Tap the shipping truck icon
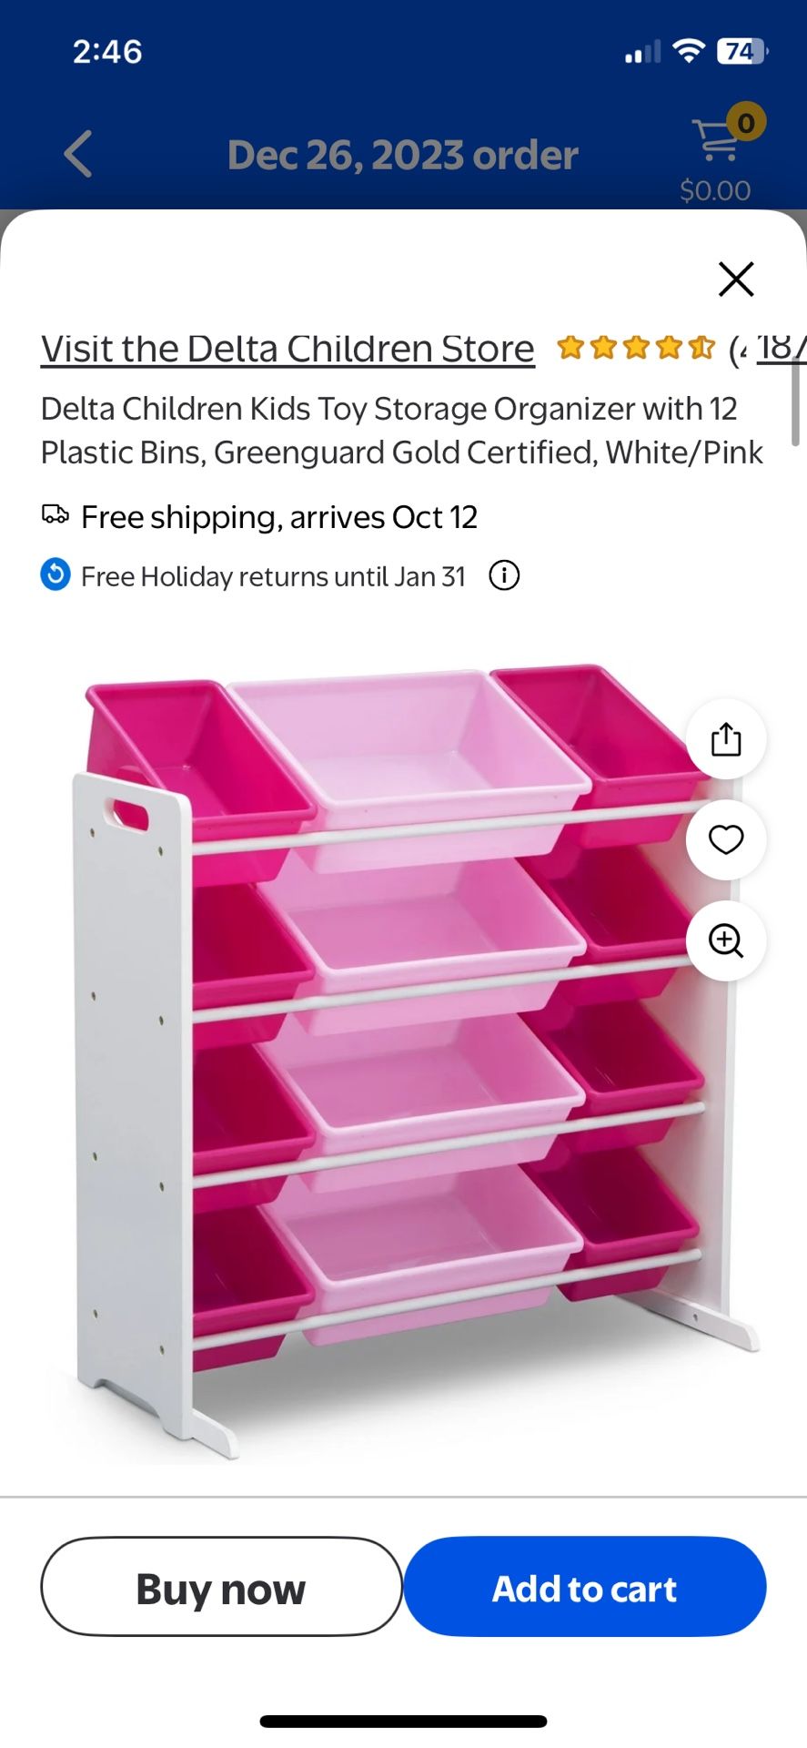Viewport: 807px width, 1748px height. (x=55, y=515)
